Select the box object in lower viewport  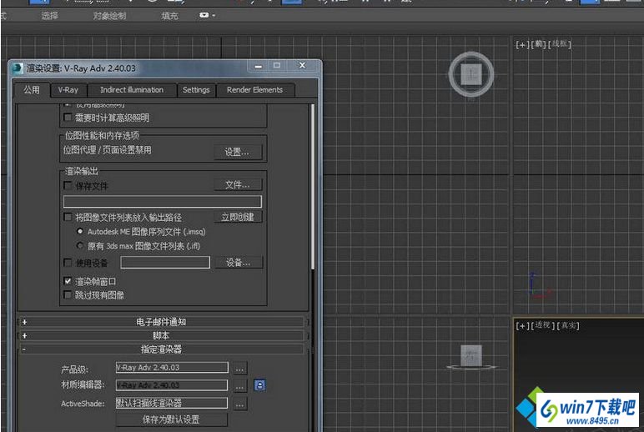click(x=471, y=355)
